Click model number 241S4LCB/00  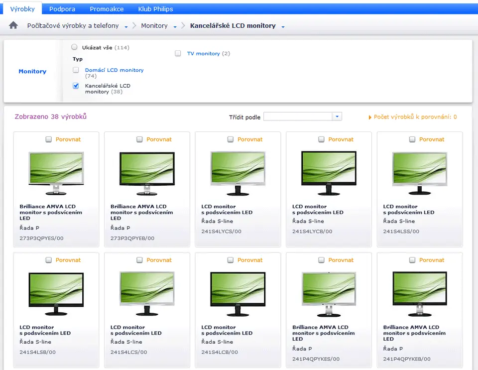click(220, 352)
